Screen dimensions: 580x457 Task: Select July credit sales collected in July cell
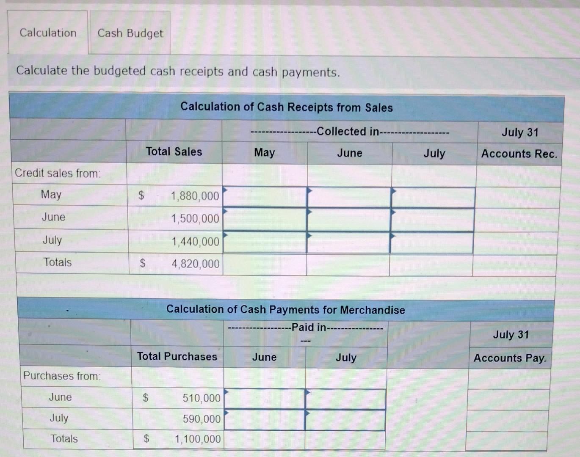pyautogui.click(x=431, y=243)
